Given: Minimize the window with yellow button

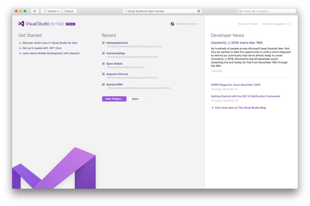Looking at the screenshot, I should click(x=21, y=11).
